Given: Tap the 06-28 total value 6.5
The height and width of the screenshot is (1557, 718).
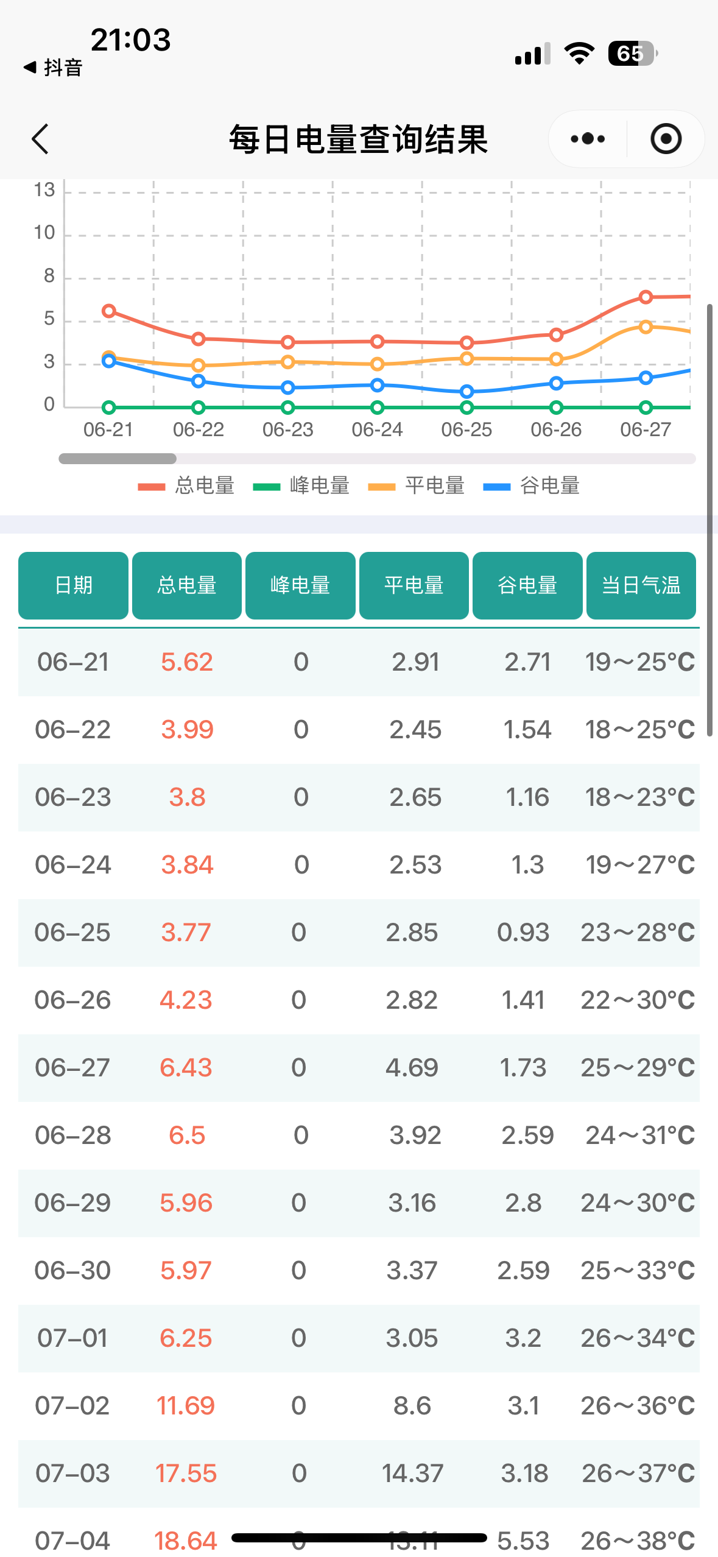Looking at the screenshot, I should 187,1135.
